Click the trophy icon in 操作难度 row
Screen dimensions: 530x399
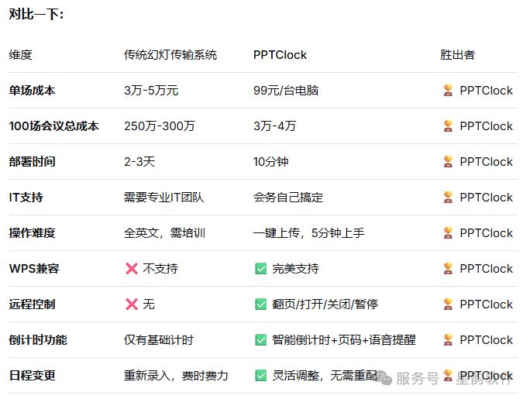tap(448, 232)
